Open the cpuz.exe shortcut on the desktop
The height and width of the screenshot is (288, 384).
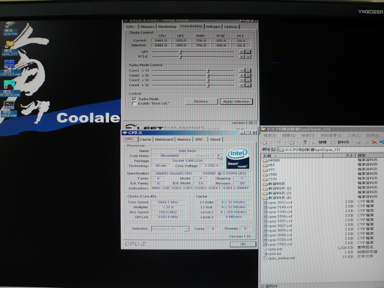pyautogui.click(x=10, y=28)
